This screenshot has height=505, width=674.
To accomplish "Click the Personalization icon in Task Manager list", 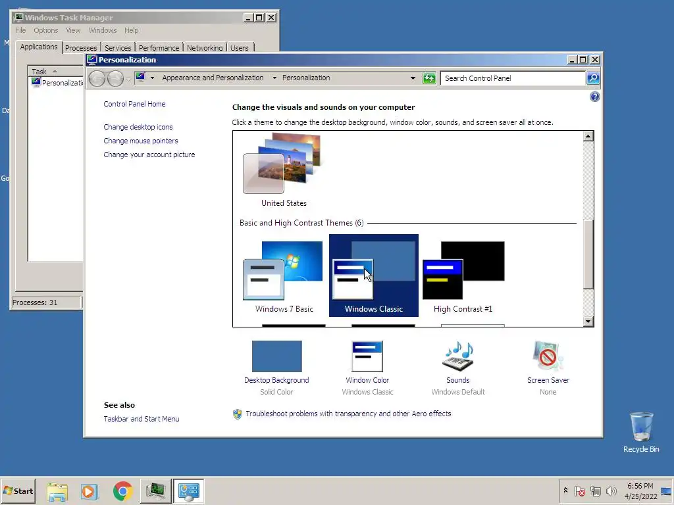I will [x=36, y=82].
